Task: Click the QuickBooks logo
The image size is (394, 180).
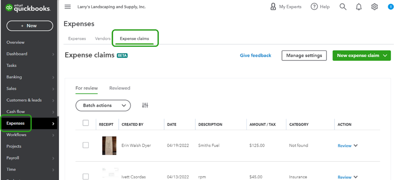Action: coord(28,8)
